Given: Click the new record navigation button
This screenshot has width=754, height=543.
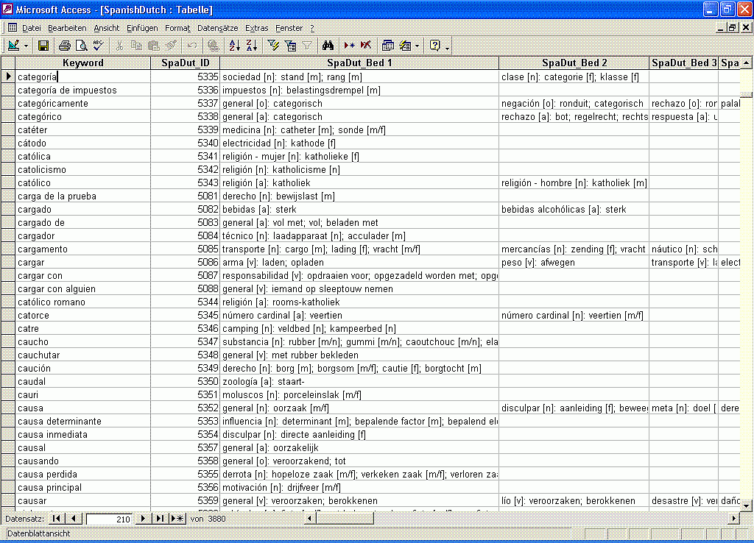Looking at the screenshot, I should click(177, 519).
